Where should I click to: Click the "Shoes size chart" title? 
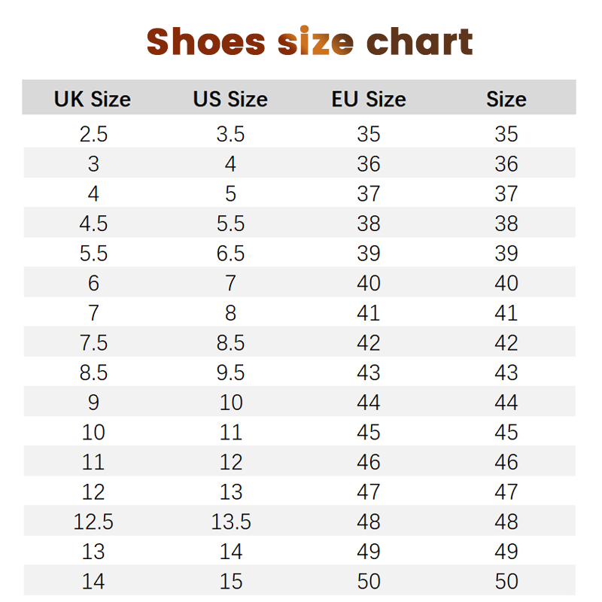(309, 42)
